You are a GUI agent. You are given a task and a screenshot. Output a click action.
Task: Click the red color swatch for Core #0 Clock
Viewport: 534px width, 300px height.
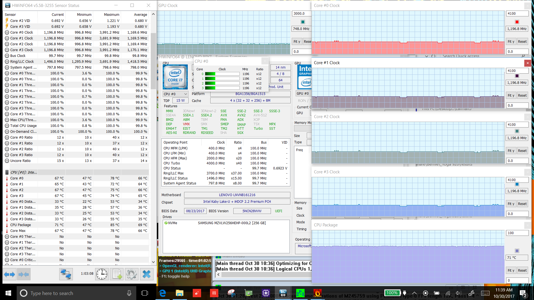click(x=517, y=22)
